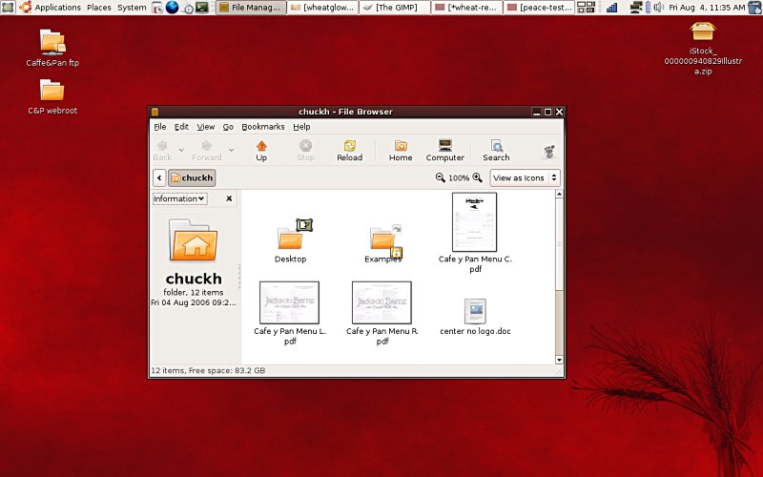763x477 pixels.
Task: Click the chuckh location path button
Action: coord(193,177)
